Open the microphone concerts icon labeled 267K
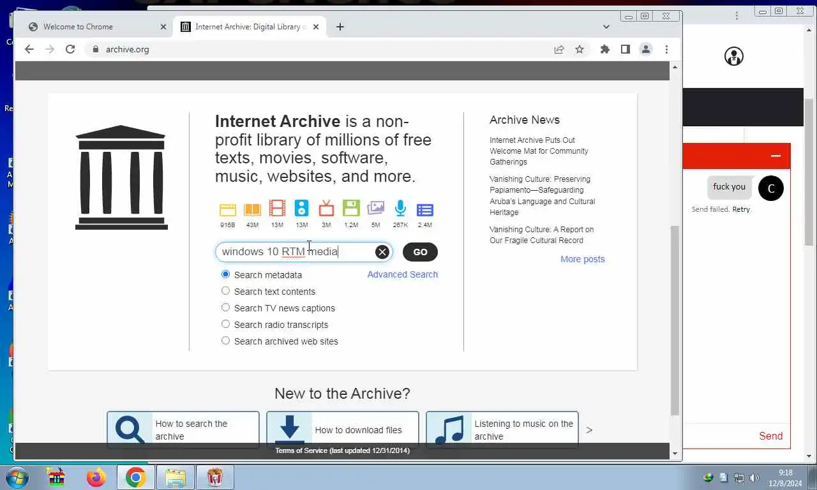 click(400, 209)
